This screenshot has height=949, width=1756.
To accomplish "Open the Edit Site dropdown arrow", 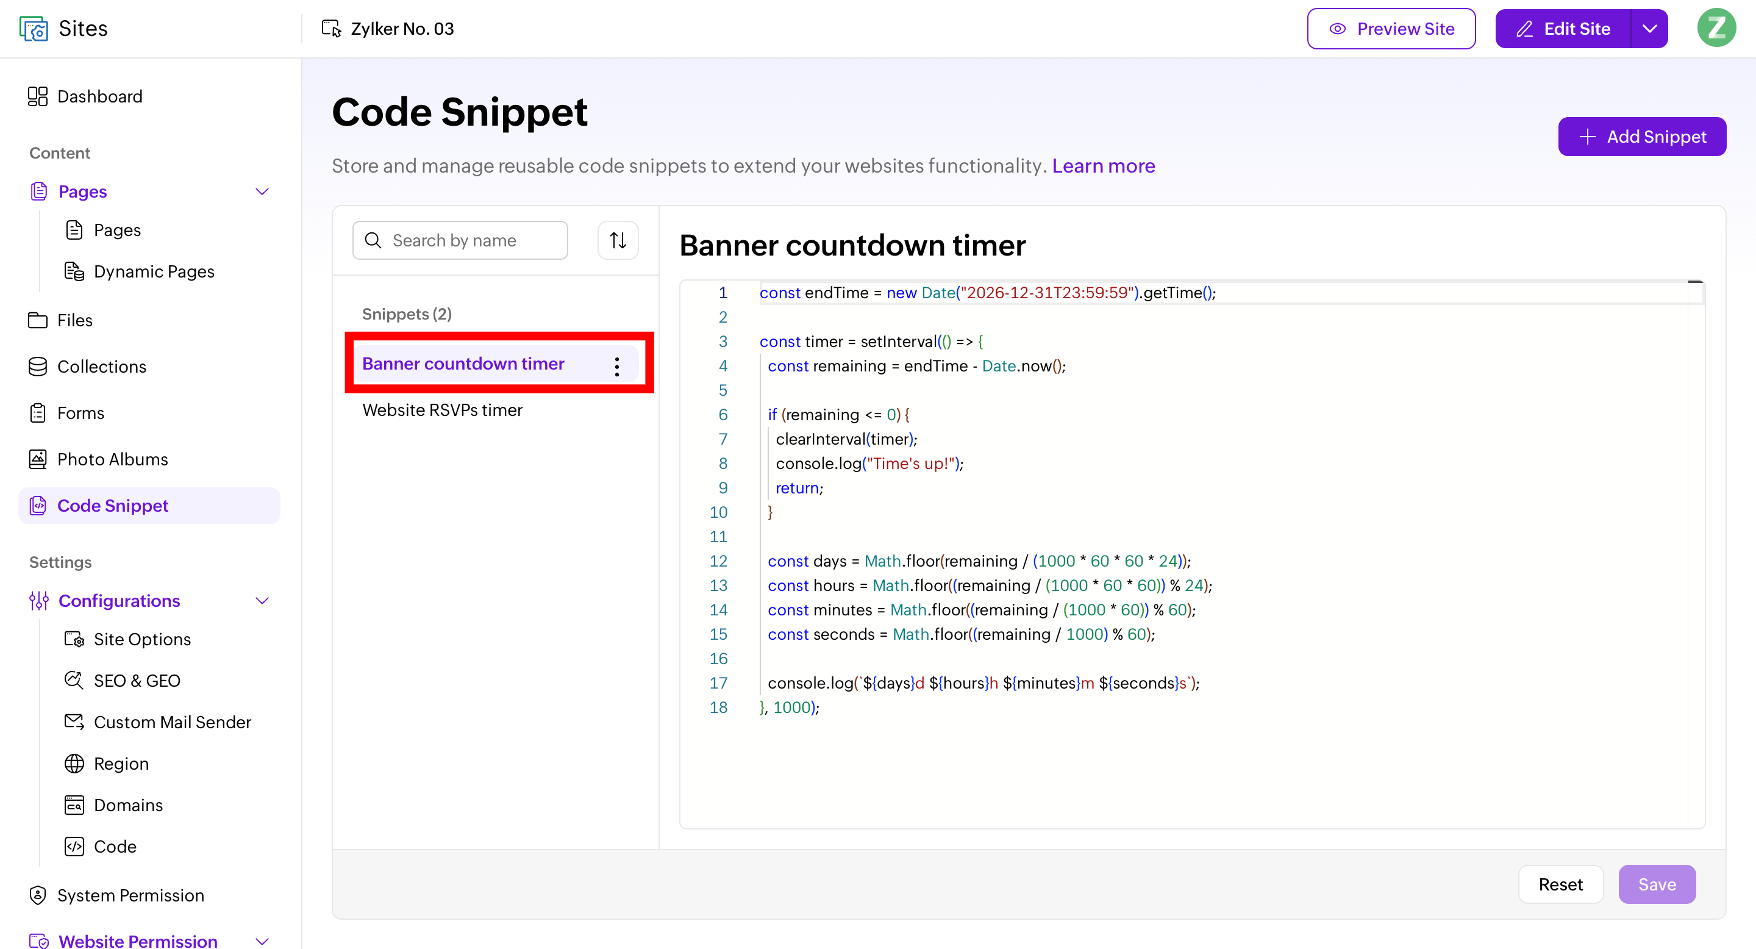I will click(1650, 29).
